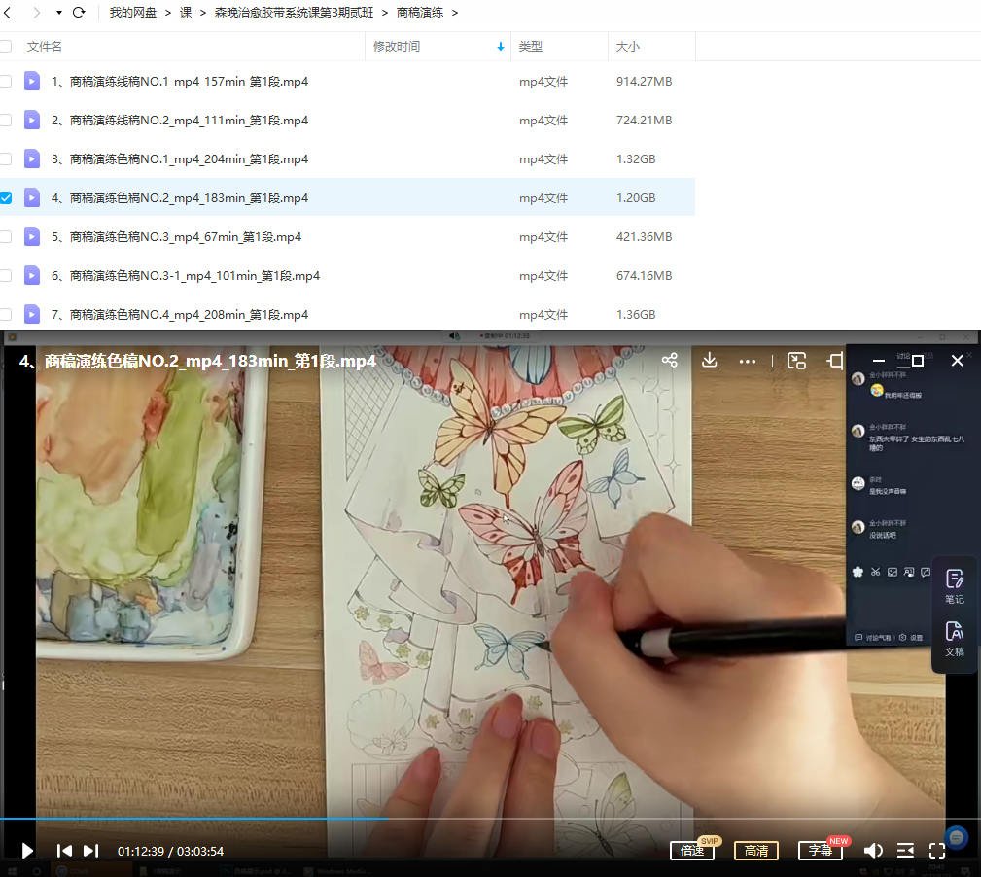This screenshot has height=877, width=981.
Task: Check the checkbox for 商稿演练线稿NO.1 file
Action: click(x=6, y=81)
